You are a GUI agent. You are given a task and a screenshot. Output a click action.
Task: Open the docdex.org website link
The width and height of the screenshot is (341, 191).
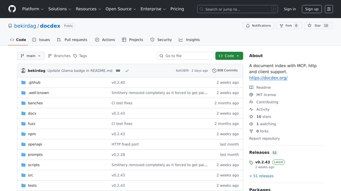pyautogui.click(x=268, y=78)
